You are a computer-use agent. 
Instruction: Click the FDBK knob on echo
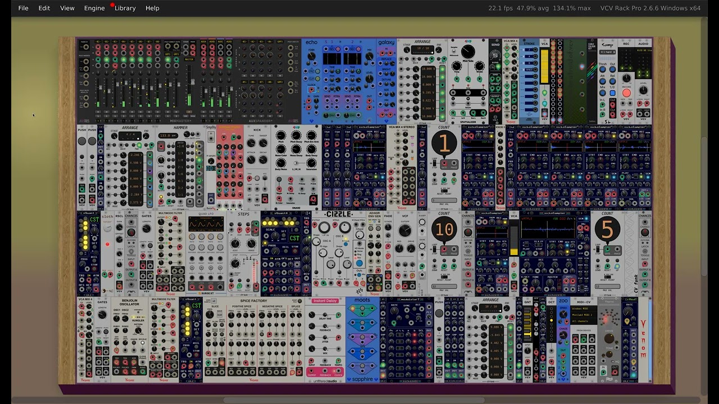point(311,56)
